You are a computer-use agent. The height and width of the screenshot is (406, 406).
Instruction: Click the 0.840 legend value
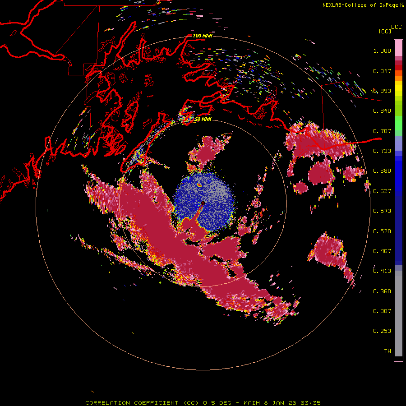[382, 111]
